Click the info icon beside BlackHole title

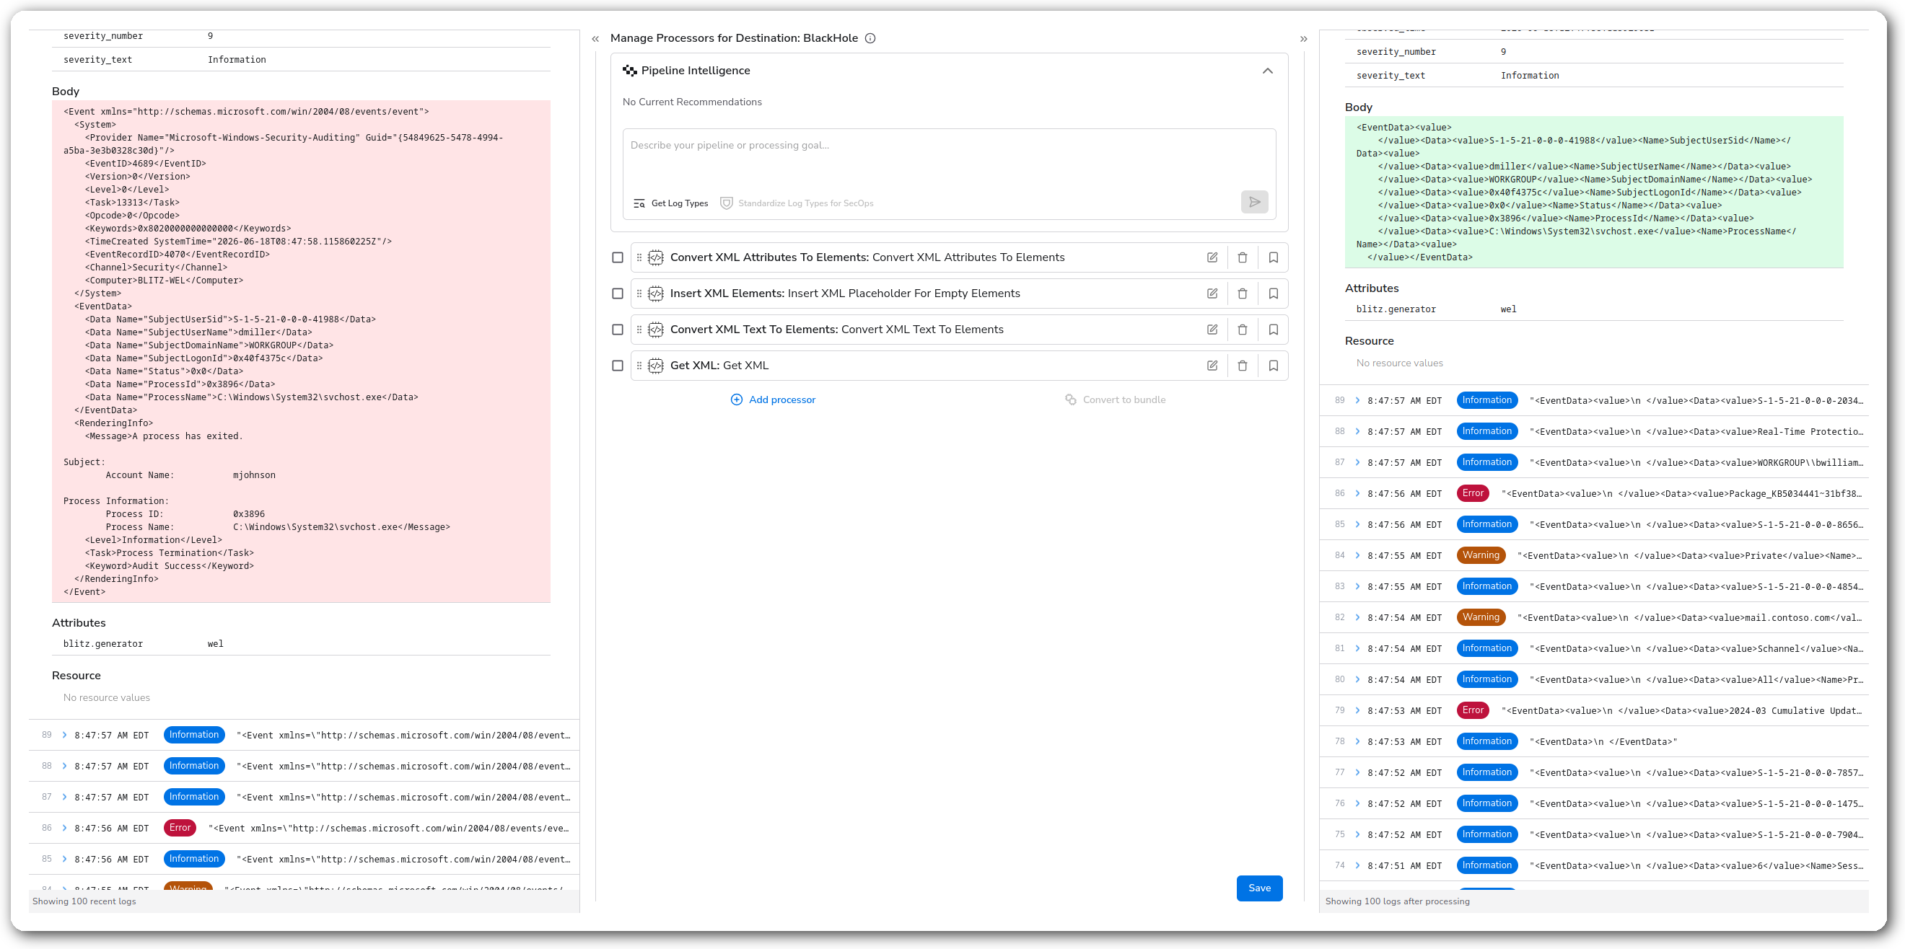(870, 38)
